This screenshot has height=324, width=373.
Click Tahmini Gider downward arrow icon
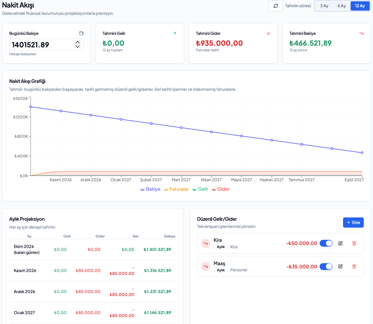click(268, 33)
